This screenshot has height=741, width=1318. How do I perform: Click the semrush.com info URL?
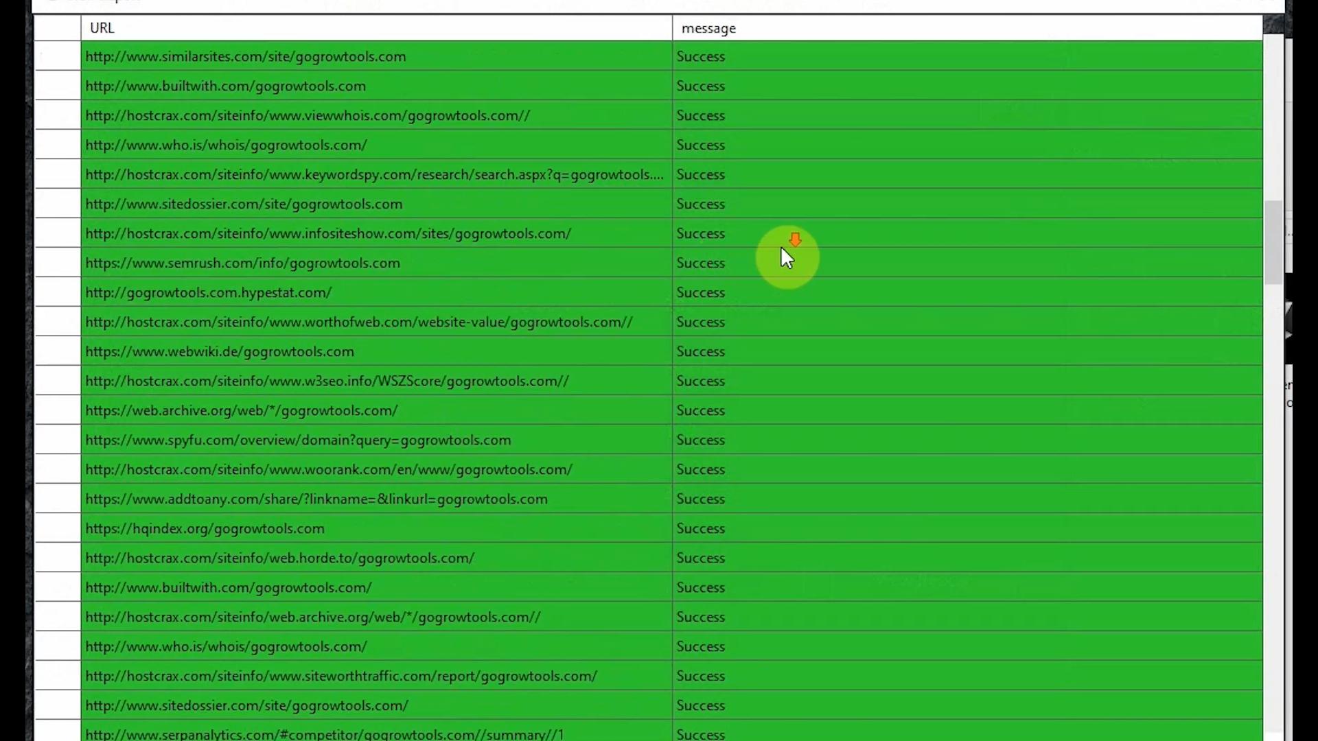(x=242, y=263)
